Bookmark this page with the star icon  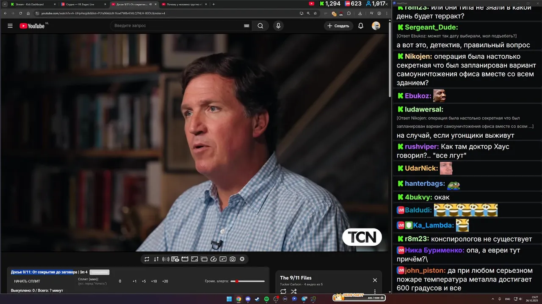[315, 13]
